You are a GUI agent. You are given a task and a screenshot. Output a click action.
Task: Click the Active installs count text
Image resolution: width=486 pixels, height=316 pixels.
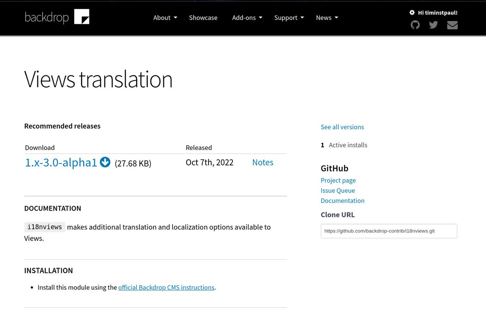click(x=344, y=145)
